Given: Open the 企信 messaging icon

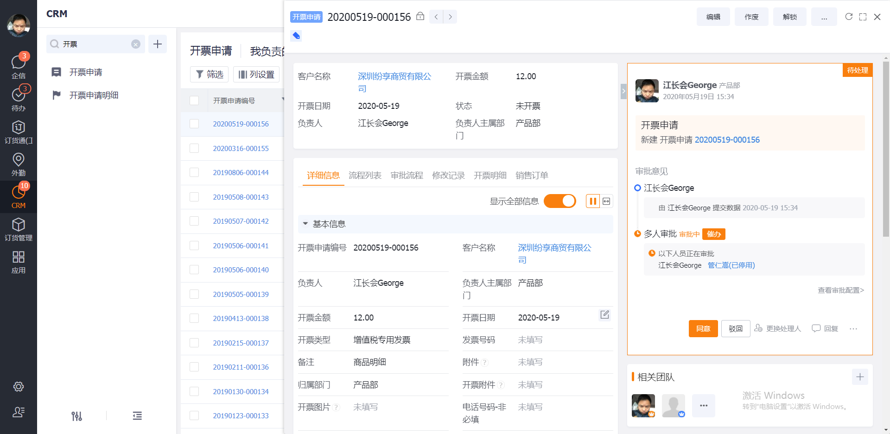Looking at the screenshot, I should (19, 67).
